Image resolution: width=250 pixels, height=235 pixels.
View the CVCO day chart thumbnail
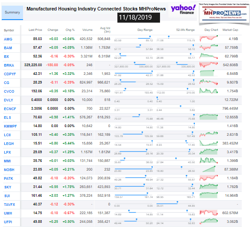pyautogui.click(x=209, y=91)
